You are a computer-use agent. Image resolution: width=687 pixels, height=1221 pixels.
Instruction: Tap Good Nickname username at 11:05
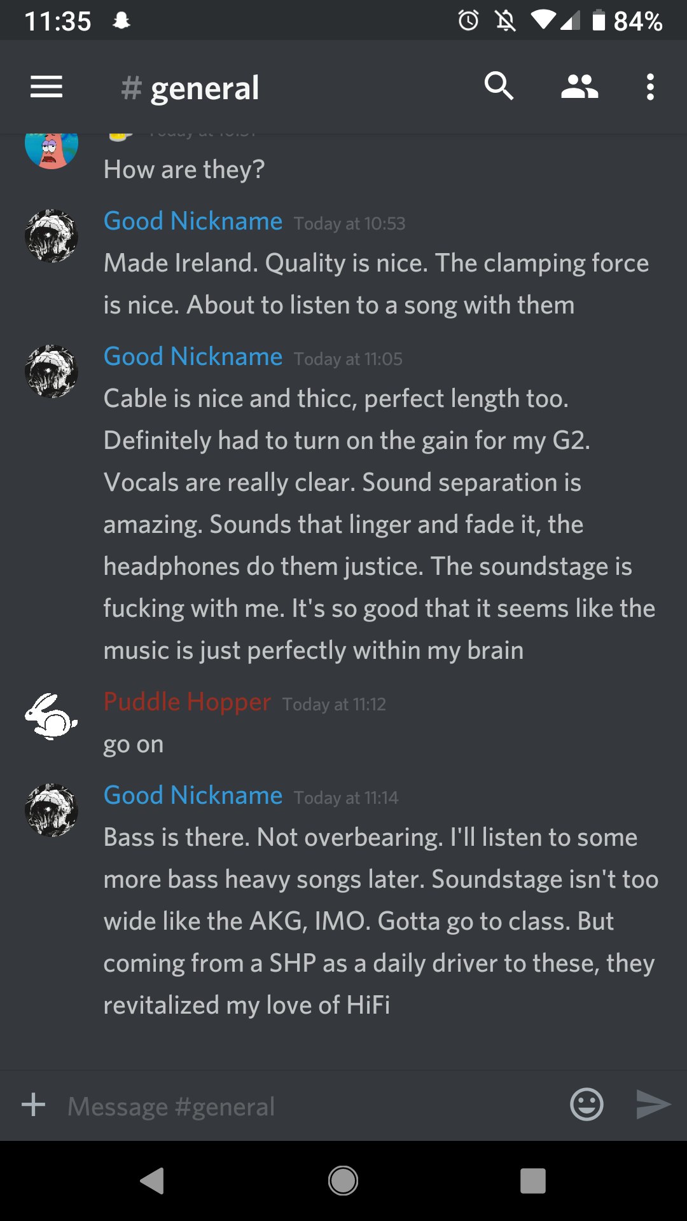[x=193, y=357]
